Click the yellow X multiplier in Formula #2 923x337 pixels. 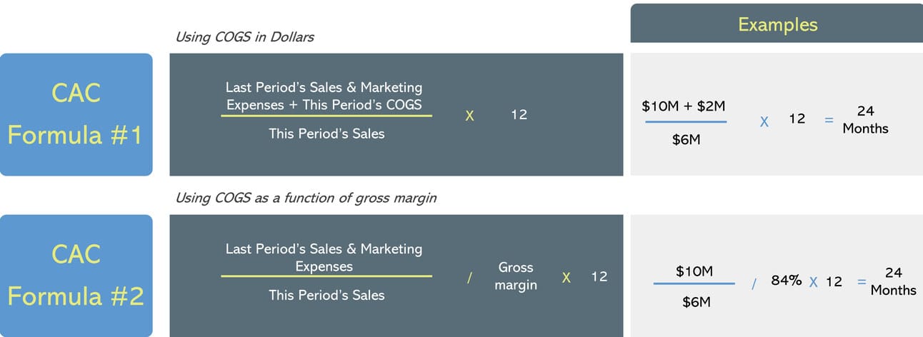click(566, 278)
